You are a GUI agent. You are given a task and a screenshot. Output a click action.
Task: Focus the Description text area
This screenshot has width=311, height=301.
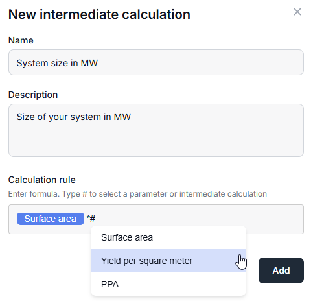point(156,130)
